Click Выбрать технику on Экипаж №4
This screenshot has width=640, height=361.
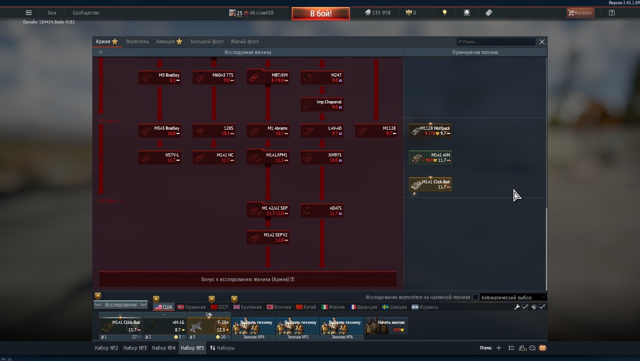click(253, 326)
